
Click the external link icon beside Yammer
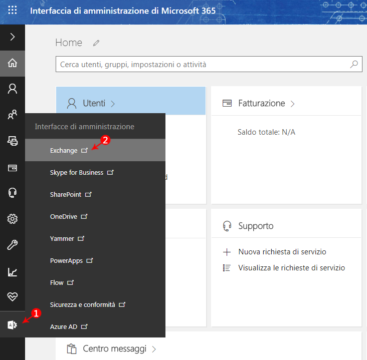[81, 238]
